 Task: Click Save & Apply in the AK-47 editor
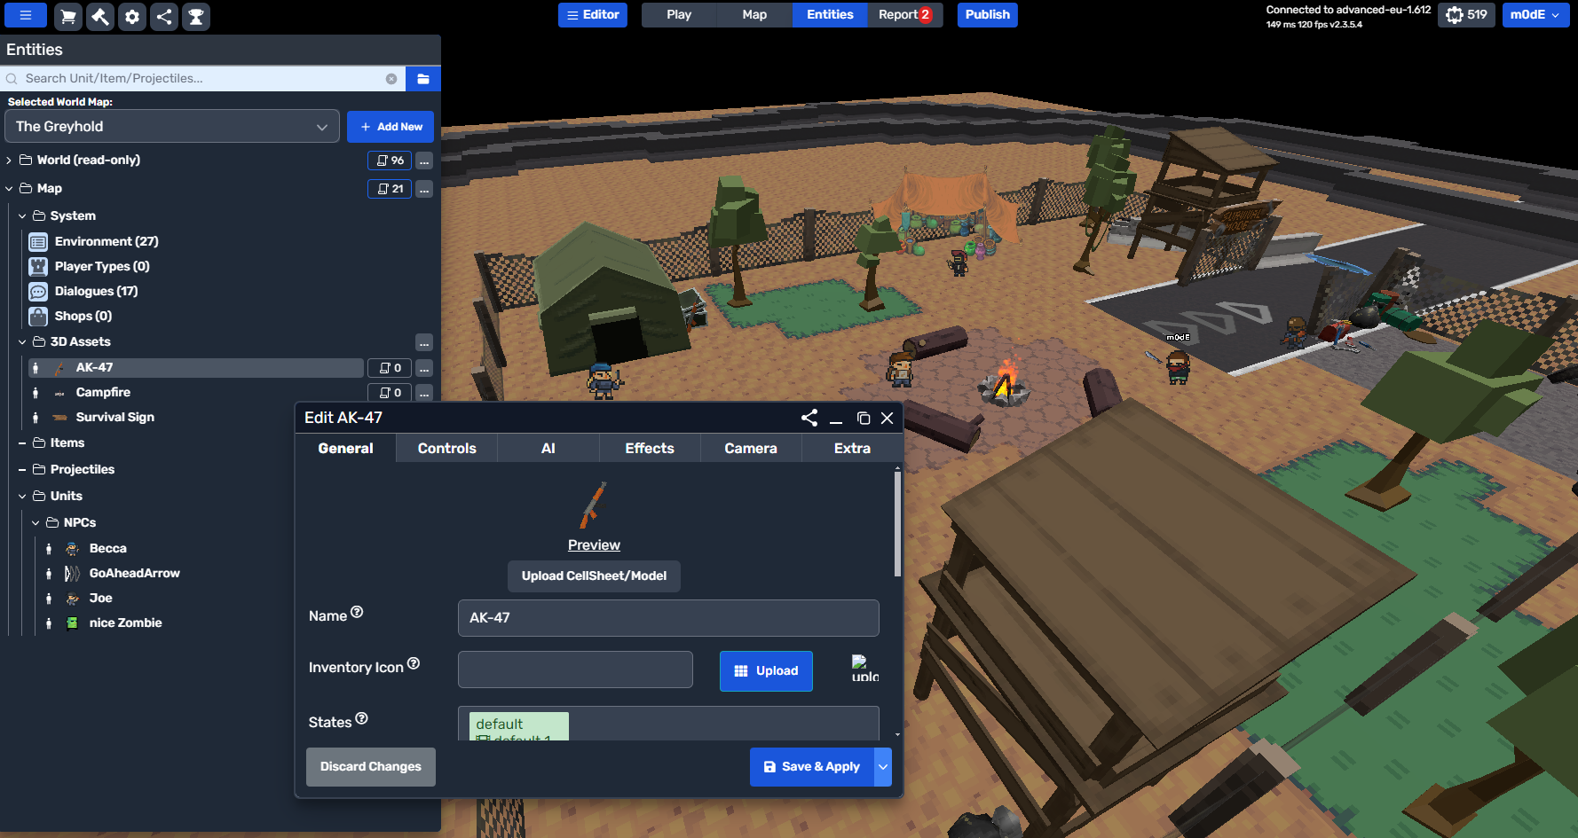[812, 766]
